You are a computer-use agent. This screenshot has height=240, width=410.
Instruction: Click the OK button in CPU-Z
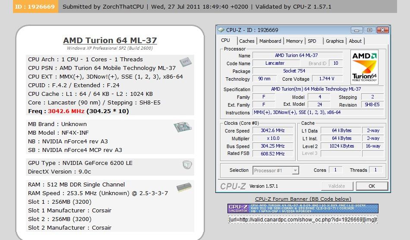[372, 186]
